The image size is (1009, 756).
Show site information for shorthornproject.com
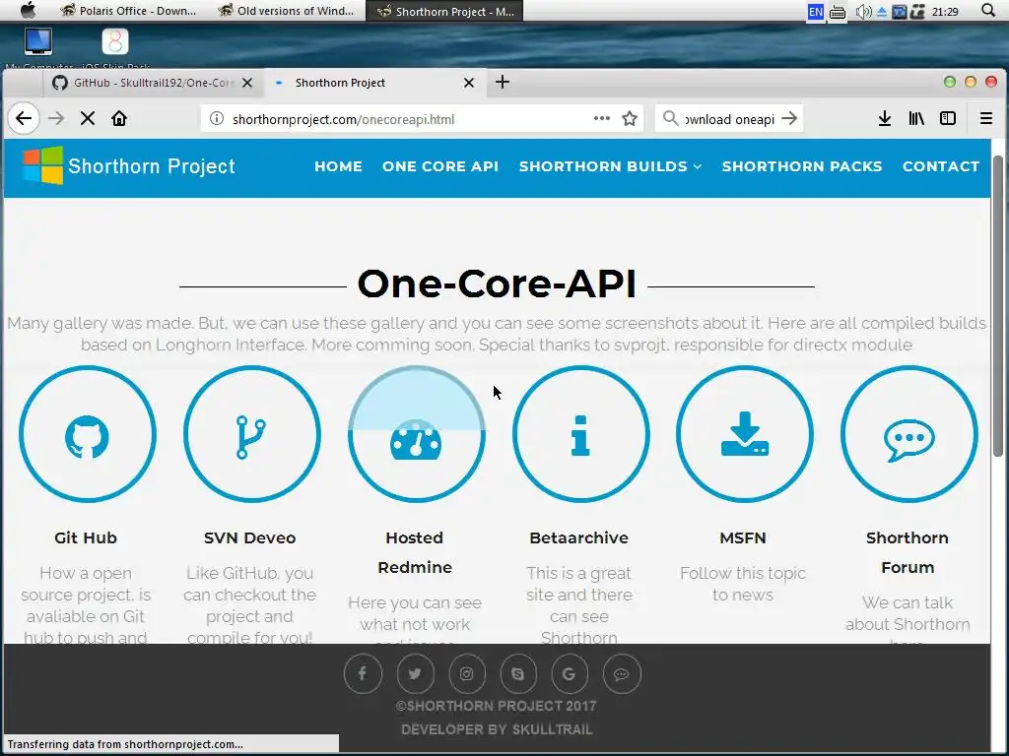pos(217,118)
